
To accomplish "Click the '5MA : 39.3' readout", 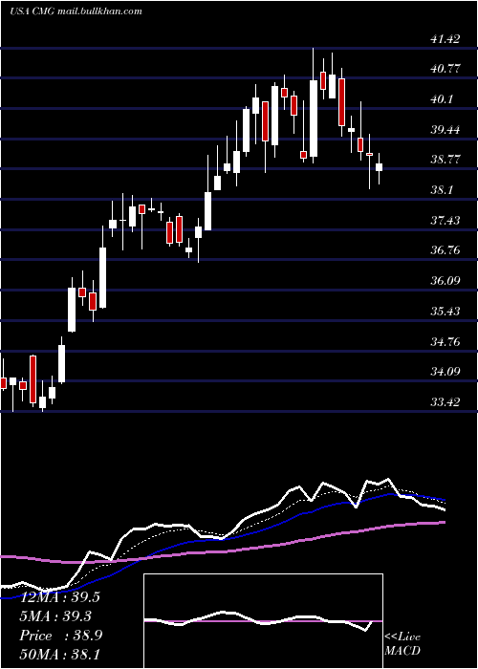I will [55, 615].
